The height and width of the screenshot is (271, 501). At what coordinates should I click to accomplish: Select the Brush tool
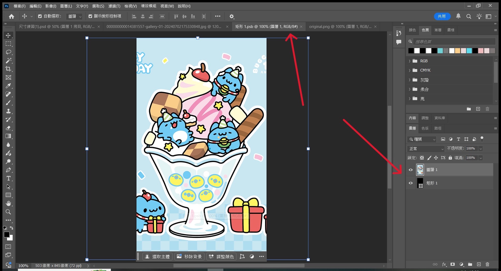point(8,103)
